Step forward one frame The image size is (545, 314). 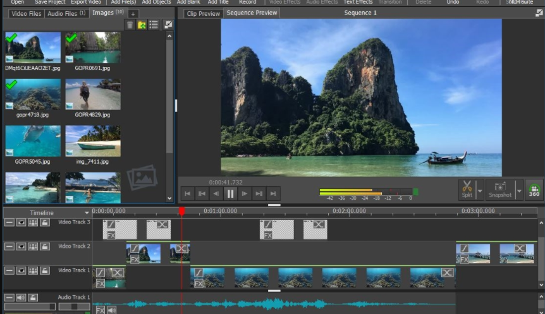point(245,194)
